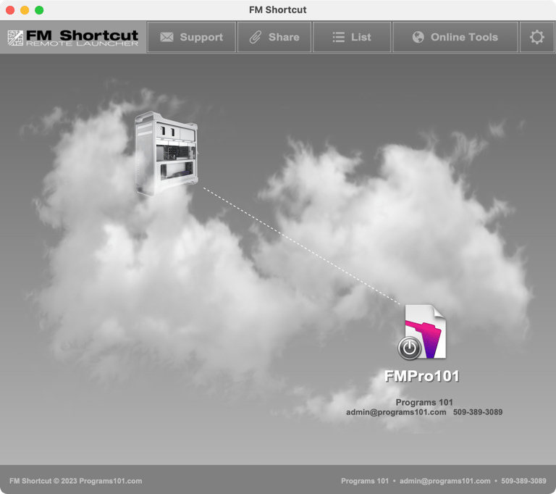
Task: Open Online Tools from the toolbar
Action: 455,37
